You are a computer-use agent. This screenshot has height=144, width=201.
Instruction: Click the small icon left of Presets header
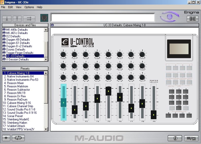click(4, 68)
